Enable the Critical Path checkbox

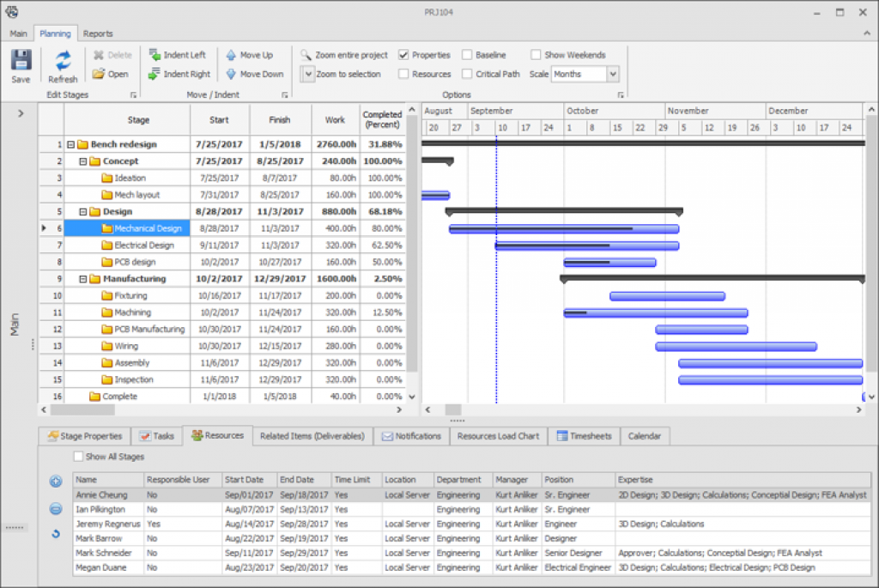(468, 74)
